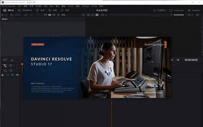This screenshot has width=203, height=127.
Task: Toggle the viewer tools bypass icon
Action: click(x=189, y=15)
